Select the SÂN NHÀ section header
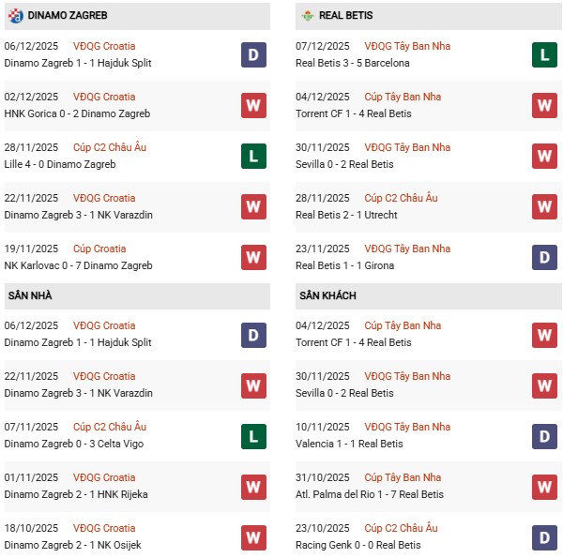 pyautogui.click(x=30, y=295)
